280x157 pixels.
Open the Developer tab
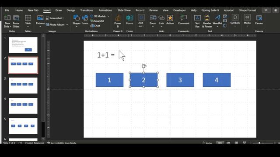coord(179,10)
